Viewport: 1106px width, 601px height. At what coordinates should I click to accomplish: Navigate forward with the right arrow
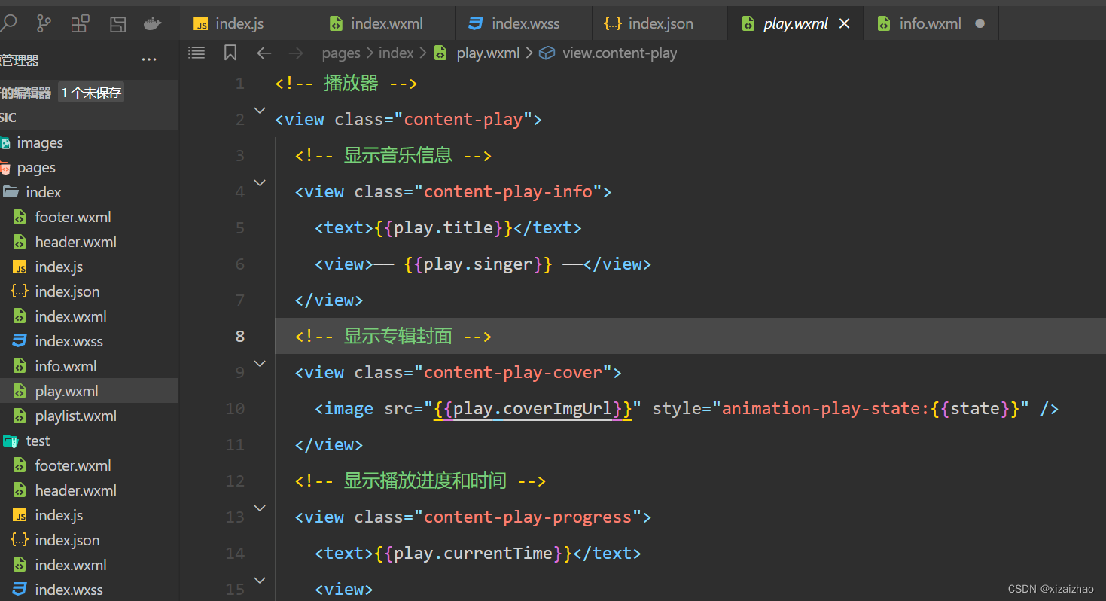pos(296,53)
